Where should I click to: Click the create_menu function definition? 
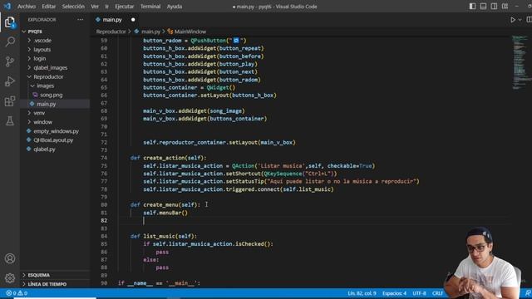[165, 205]
